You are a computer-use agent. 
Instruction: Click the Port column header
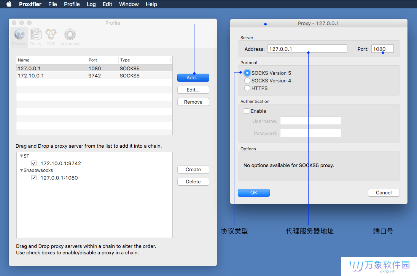pos(103,60)
